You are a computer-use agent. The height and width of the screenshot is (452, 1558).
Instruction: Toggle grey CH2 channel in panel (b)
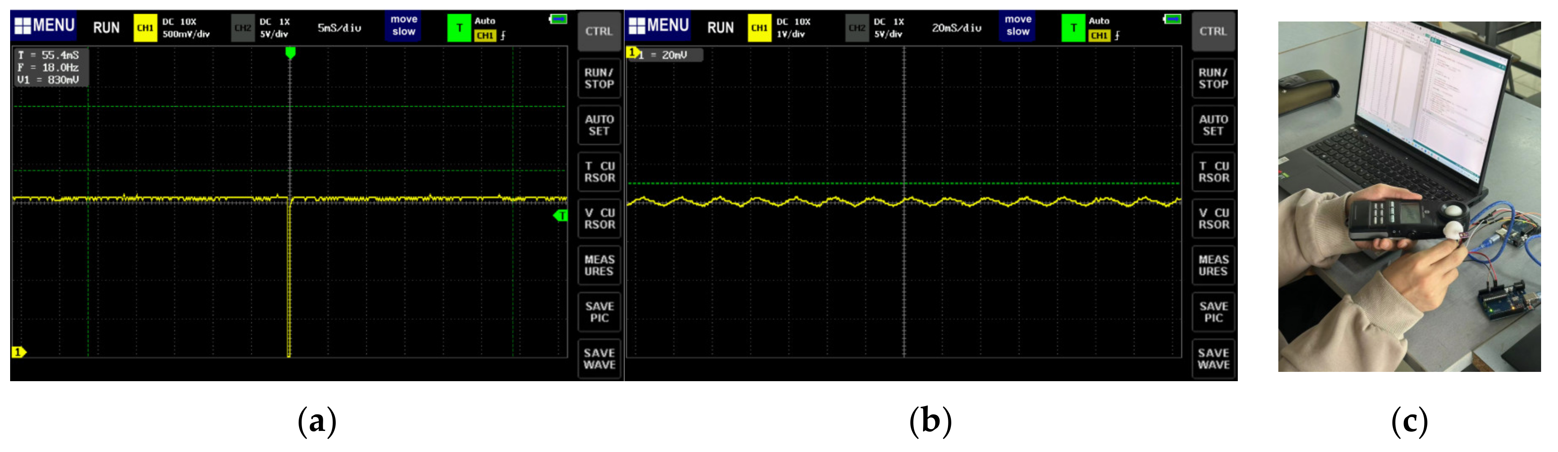pos(857,28)
